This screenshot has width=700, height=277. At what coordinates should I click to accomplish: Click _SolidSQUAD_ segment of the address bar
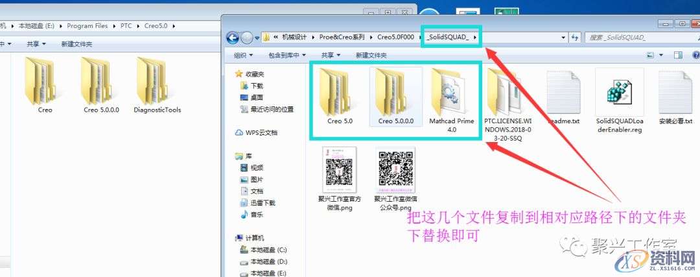click(448, 38)
